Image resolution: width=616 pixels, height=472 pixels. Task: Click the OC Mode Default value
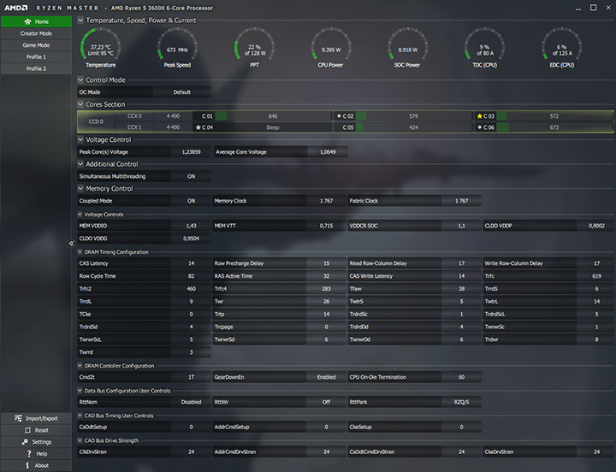point(182,92)
